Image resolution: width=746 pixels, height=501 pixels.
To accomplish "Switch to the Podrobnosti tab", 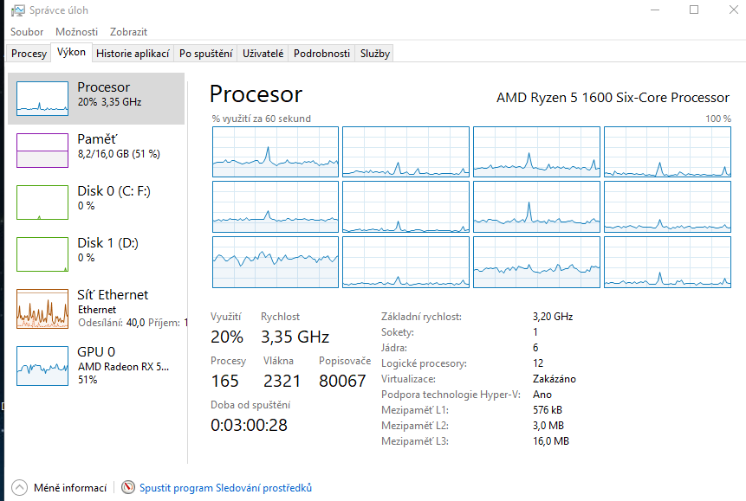I will 321,54.
